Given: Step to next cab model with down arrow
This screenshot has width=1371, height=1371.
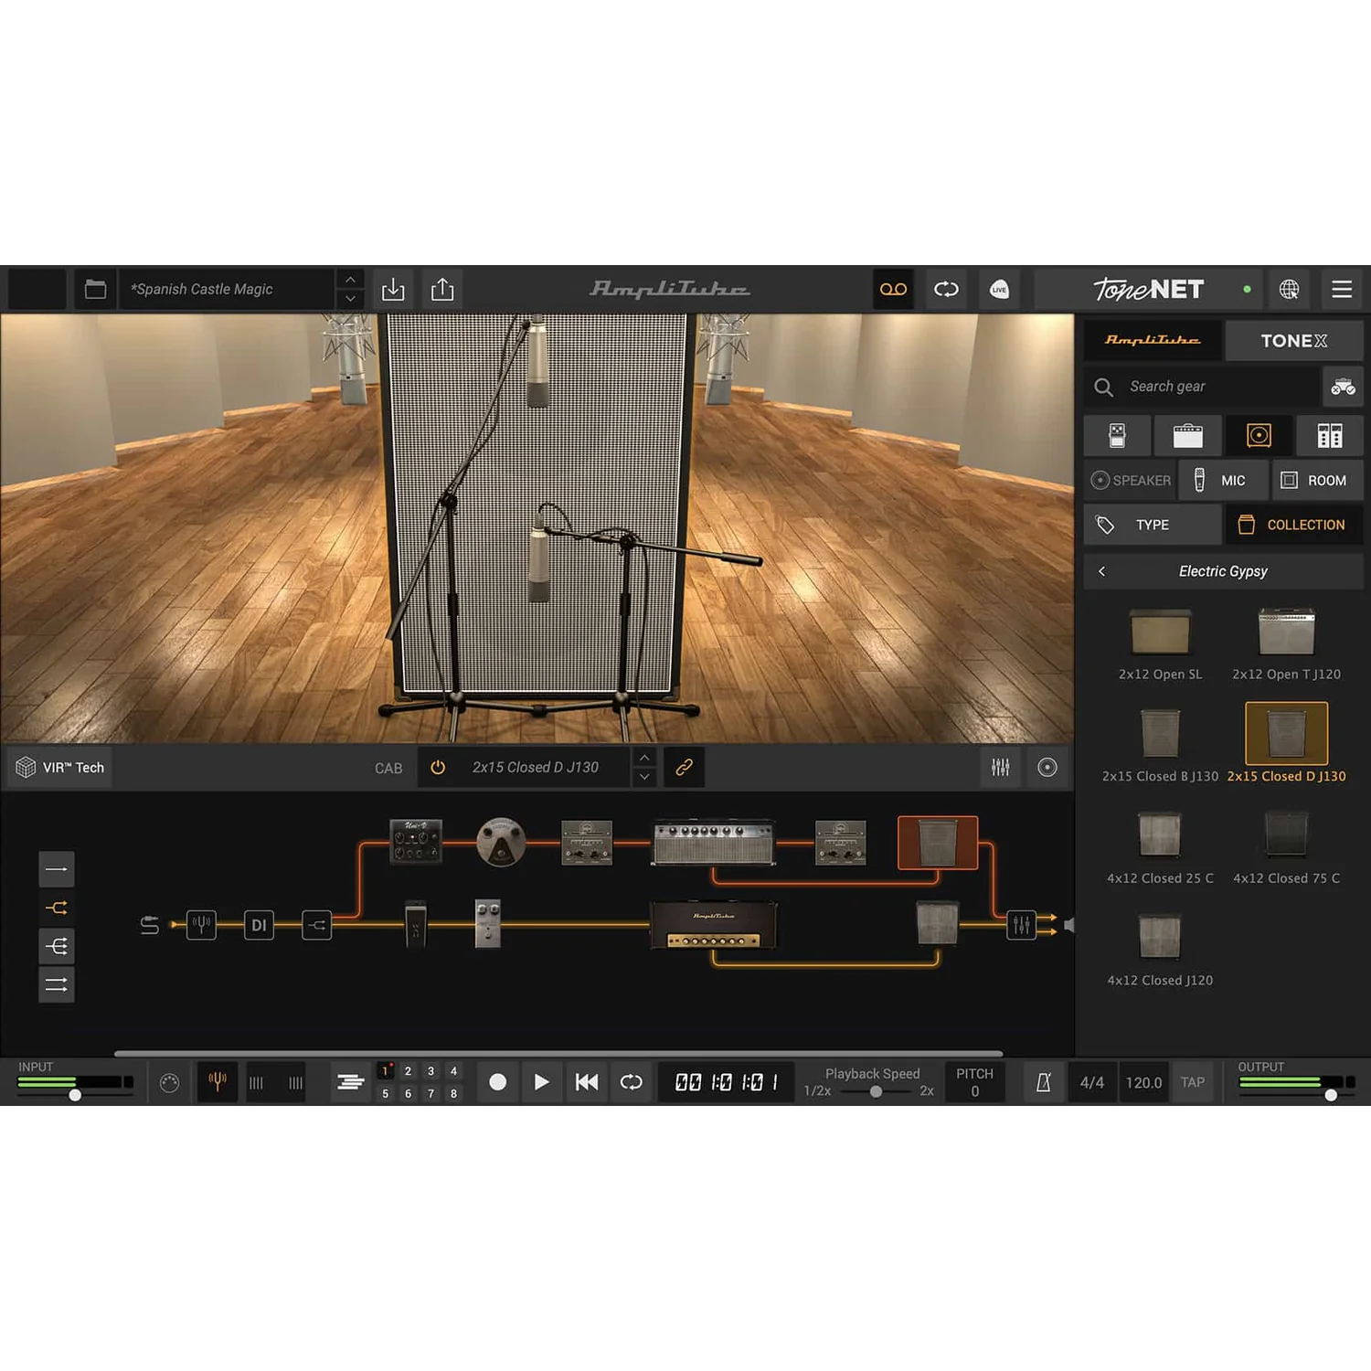Looking at the screenshot, I should 644,778.
